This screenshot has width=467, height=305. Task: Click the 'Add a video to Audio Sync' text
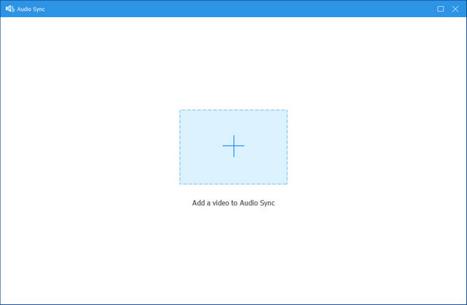(233, 203)
